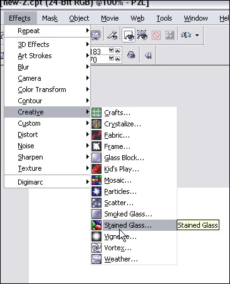230x284 pixels.
Task: Choose the Mosaic colored tiles icon
Action: click(97, 180)
